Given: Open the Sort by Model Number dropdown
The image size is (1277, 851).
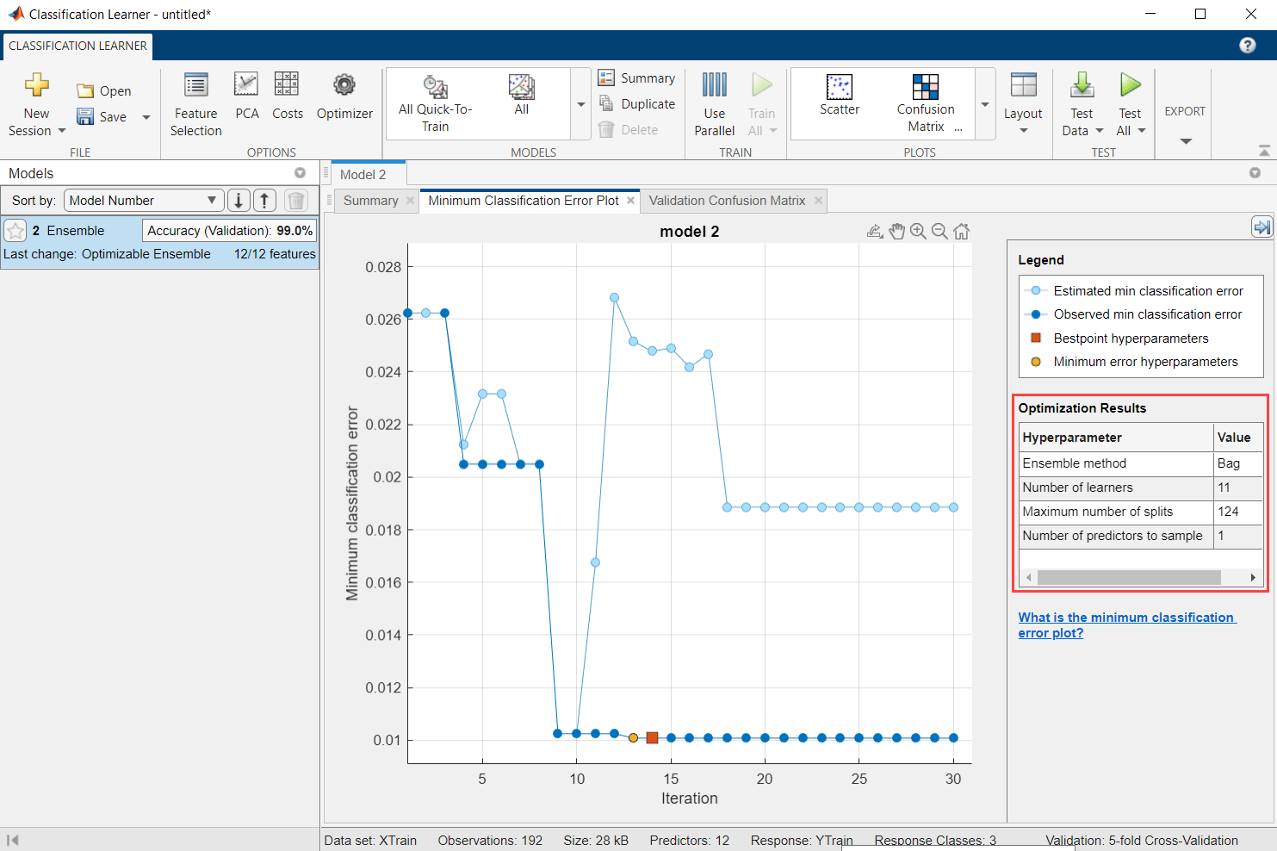Looking at the screenshot, I should tap(144, 201).
